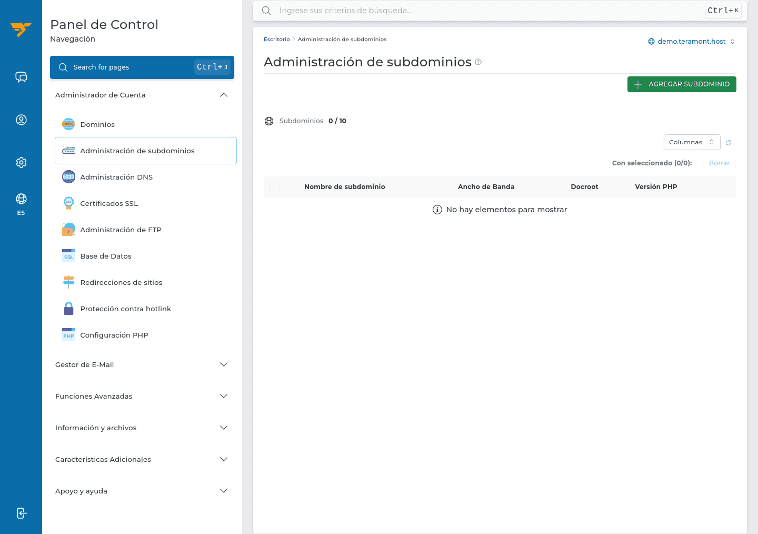Expand the Gestor de E-Mail section
Screen dimensions: 758x534
click(142, 364)
